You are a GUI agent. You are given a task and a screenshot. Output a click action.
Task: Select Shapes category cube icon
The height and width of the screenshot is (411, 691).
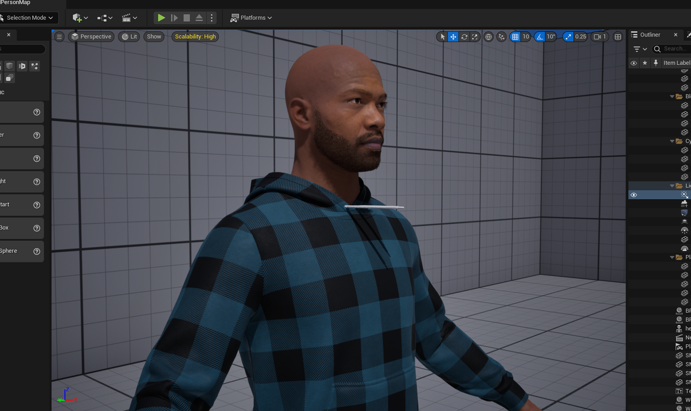pyautogui.click(x=9, y=66)
